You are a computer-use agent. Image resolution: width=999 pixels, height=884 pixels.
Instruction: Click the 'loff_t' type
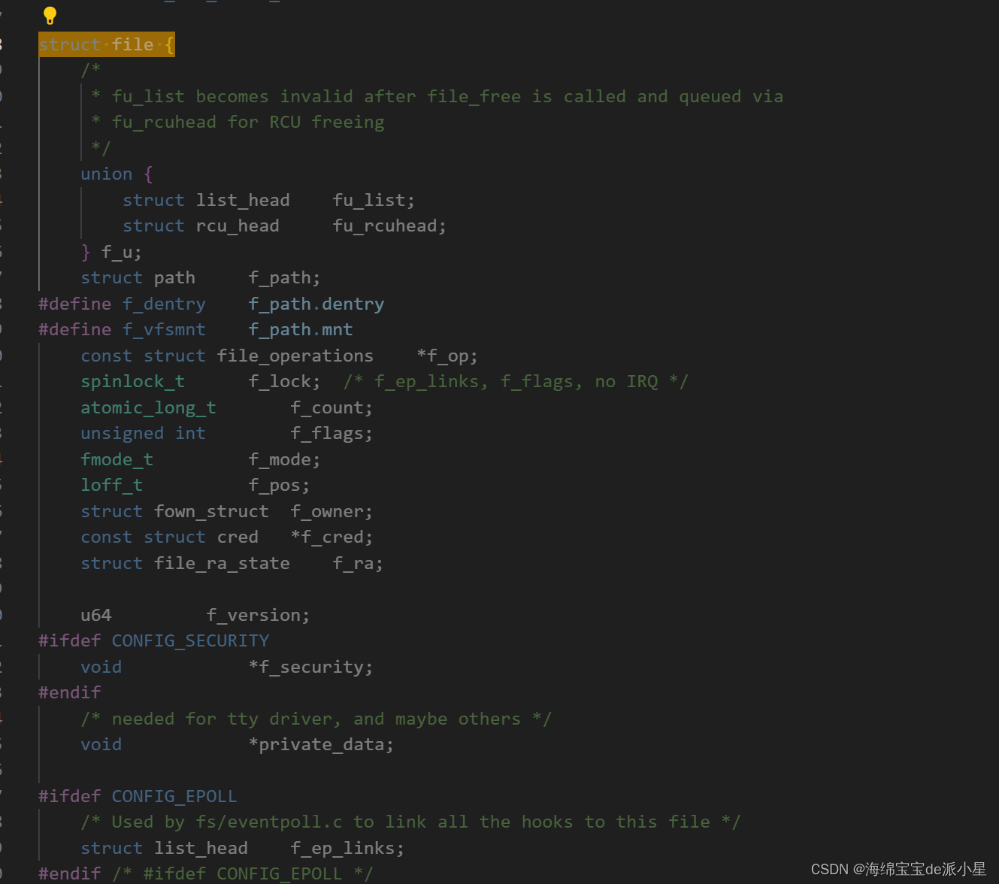point(111,486)
